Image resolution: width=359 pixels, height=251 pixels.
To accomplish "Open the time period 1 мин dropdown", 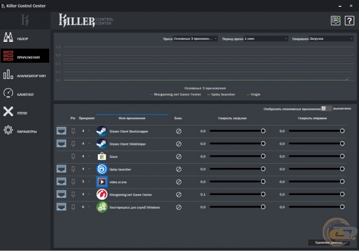I will pyautogui.click(x=266, y=39).
